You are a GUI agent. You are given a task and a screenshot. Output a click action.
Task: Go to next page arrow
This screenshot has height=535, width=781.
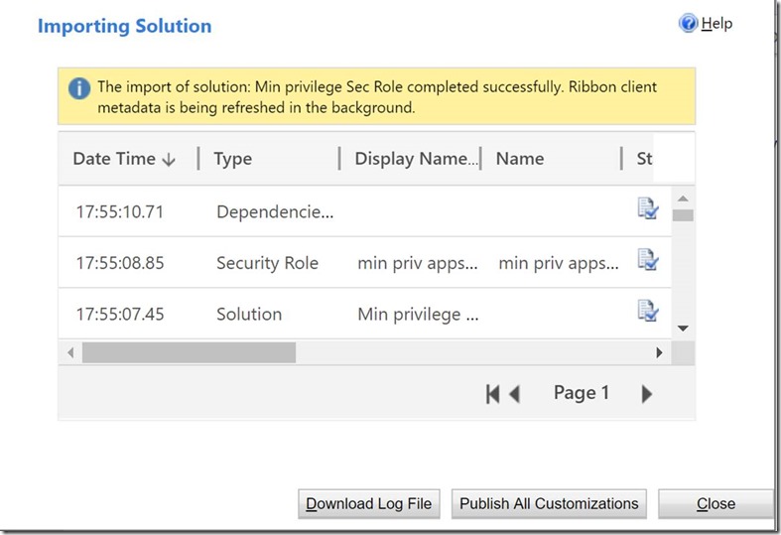(x=647, y=394)
